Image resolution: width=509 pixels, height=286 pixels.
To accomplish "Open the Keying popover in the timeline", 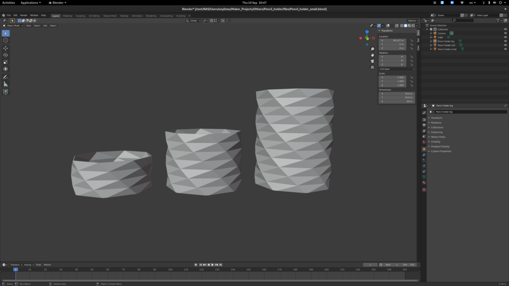I will click(28, 265).
